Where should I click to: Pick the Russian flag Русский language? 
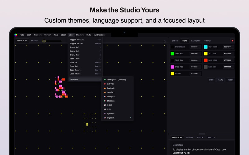click(x=117, y=113)
